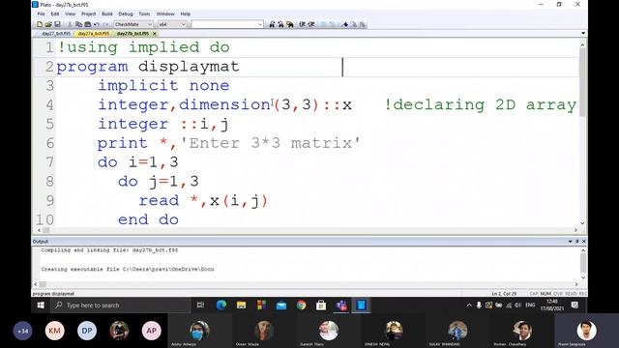619x348 pixels.
Task: Click the ENG language indicator
Action: click(530, 305)
